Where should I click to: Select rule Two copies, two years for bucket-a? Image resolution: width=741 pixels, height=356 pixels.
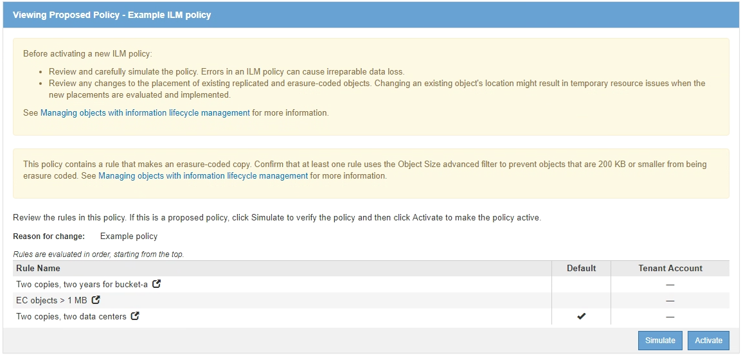pyautogui.click(x=82, y=284)
